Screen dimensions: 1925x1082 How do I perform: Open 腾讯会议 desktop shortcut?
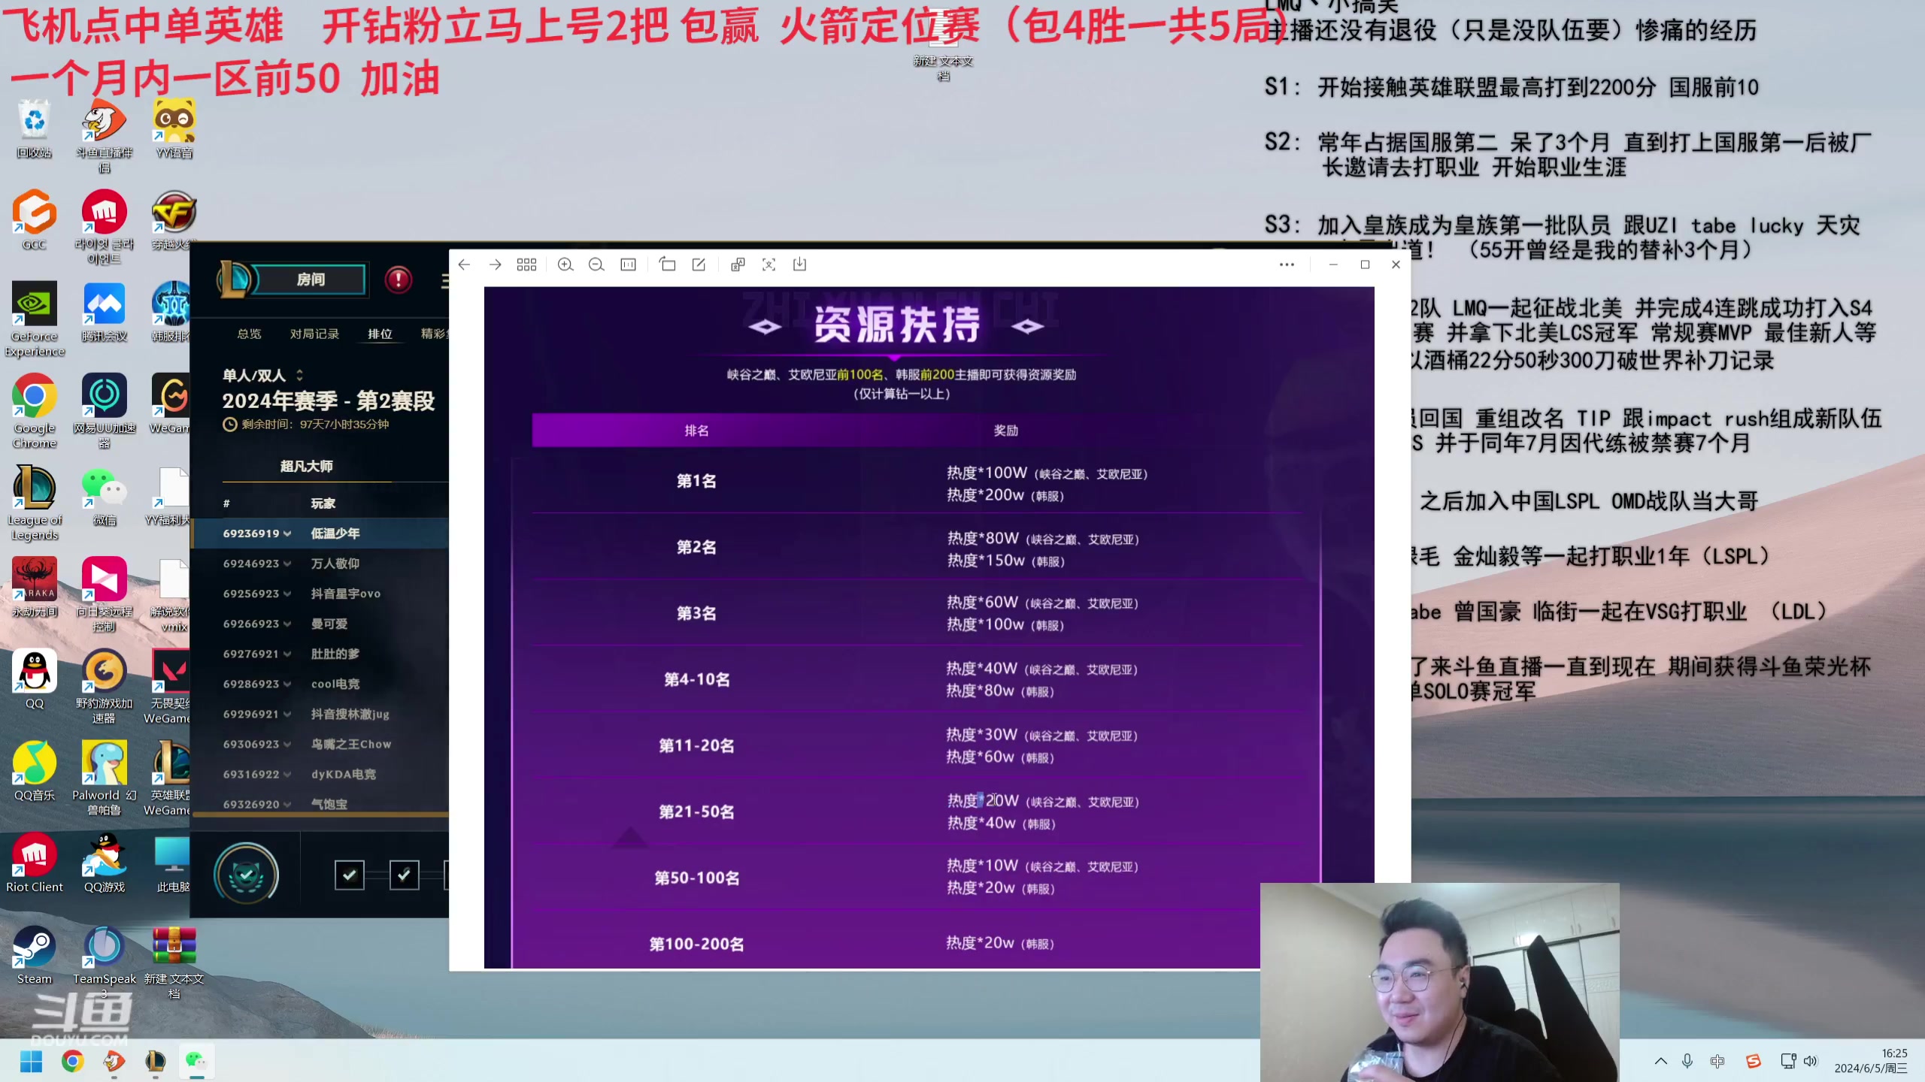(104, 312)
